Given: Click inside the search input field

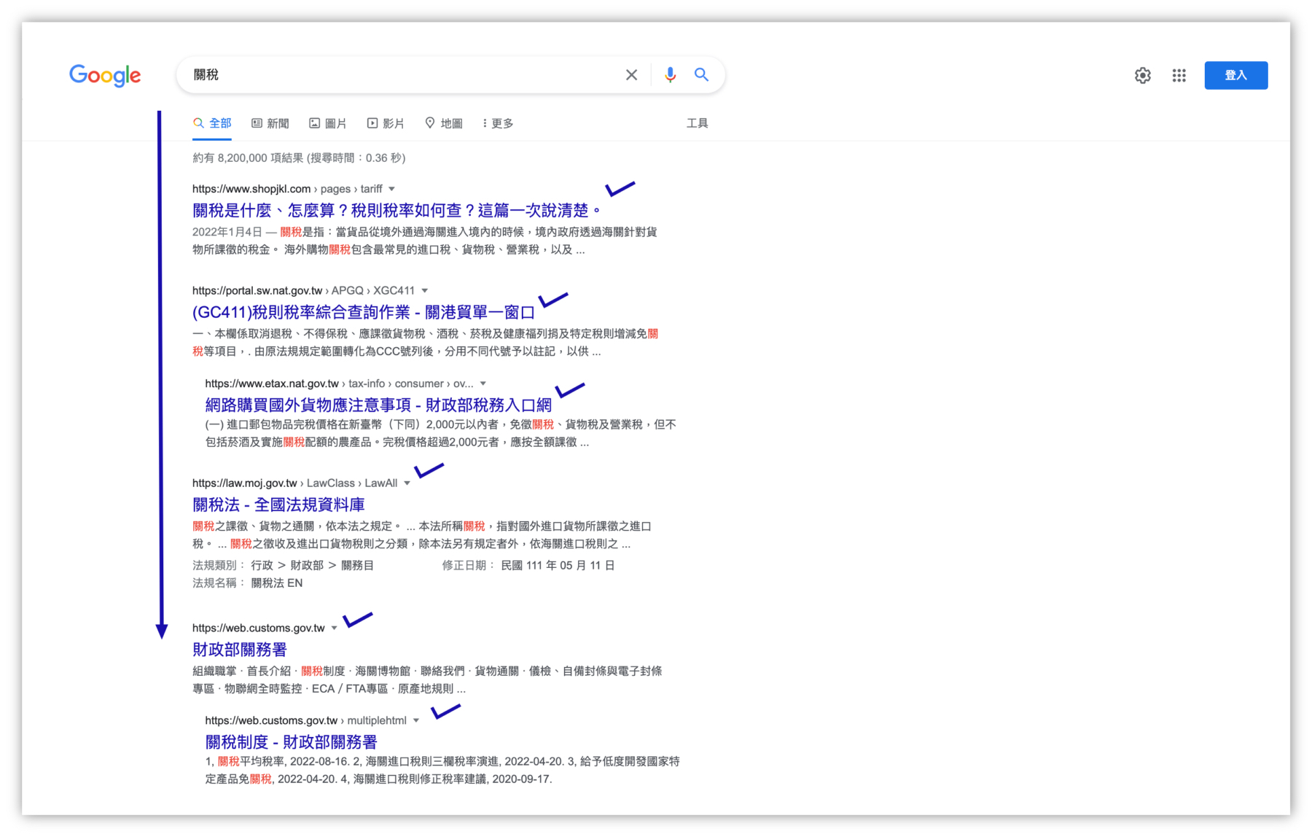Looking at the screenshot, I should click(401, 74).
